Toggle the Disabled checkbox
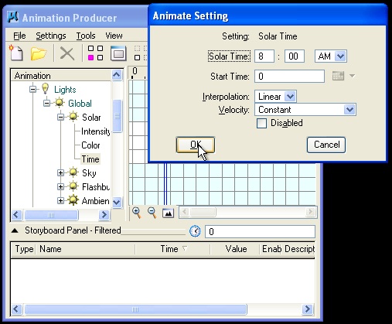The width and height of the screenshot is (392, 324). click(261, 123)
